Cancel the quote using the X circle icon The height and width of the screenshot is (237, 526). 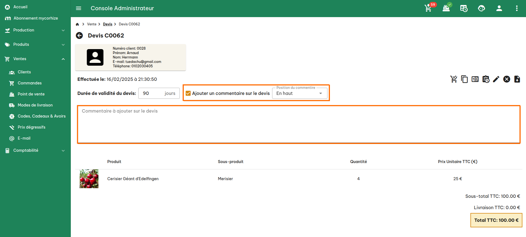(507, 79)
